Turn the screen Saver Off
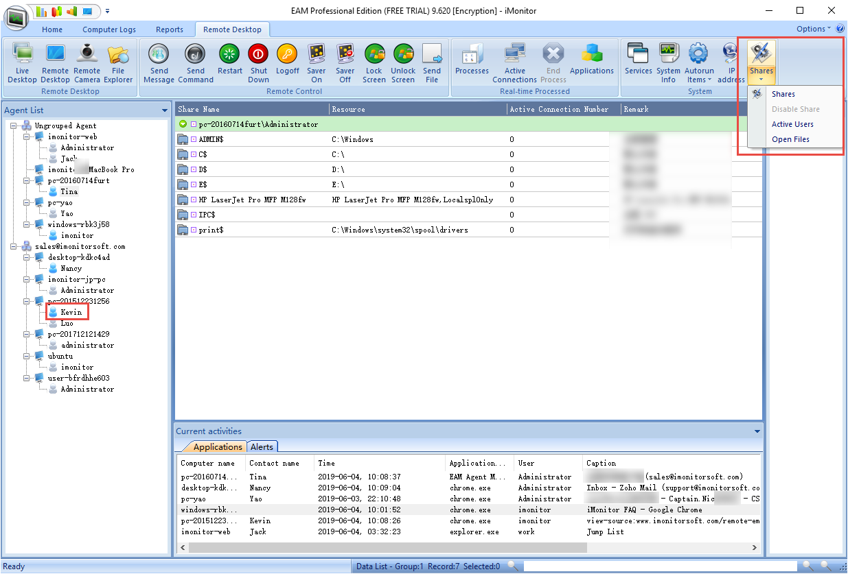The height and width of the screenshot is (574, 848). (x=345, y=63)
